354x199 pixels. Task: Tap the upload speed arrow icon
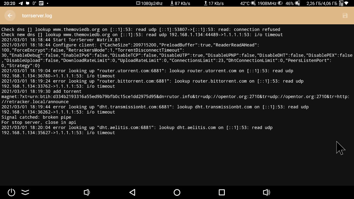point(205,3)
